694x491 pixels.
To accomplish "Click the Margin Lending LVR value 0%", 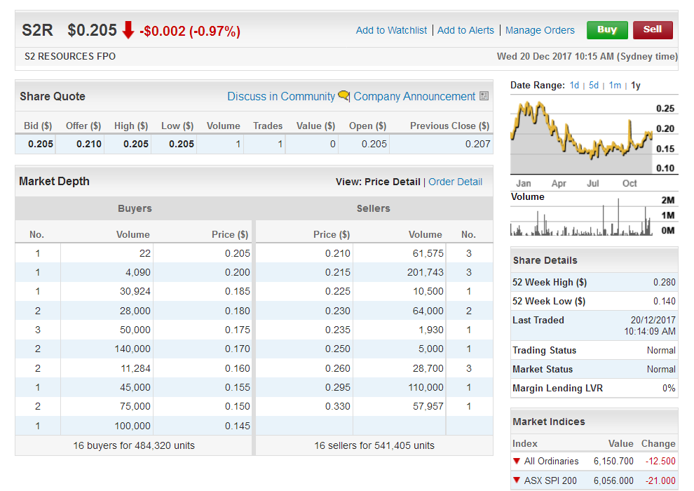I will click(x=669, y=389).
